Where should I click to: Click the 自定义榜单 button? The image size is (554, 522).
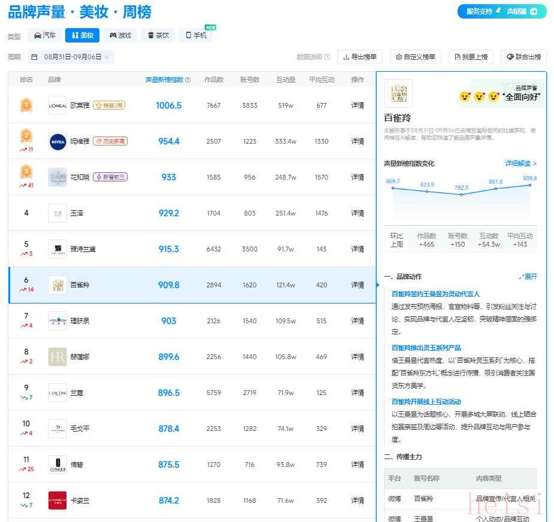coord(415,57)
